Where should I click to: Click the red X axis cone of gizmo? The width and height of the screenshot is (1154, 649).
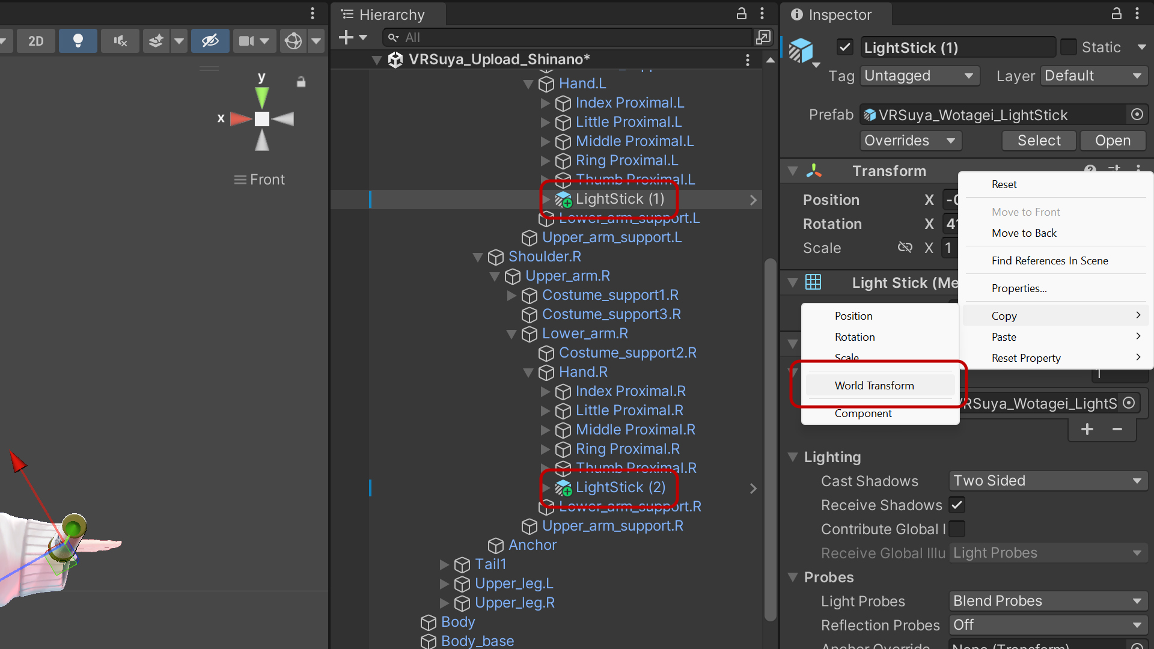point(241,119)
